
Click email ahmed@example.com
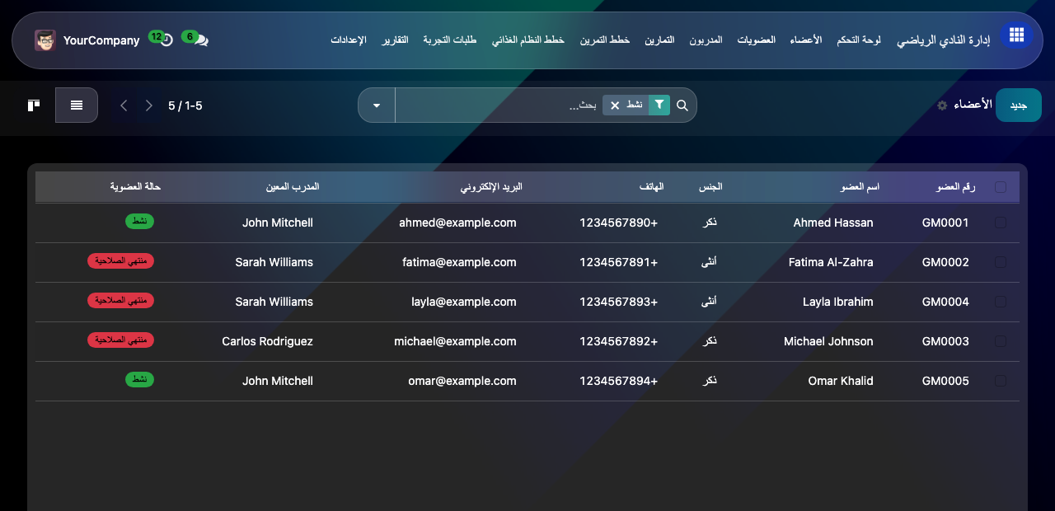457,223
